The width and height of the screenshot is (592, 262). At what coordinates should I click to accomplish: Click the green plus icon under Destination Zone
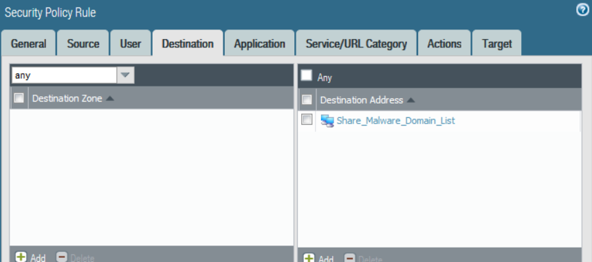[x=21, y=257]
